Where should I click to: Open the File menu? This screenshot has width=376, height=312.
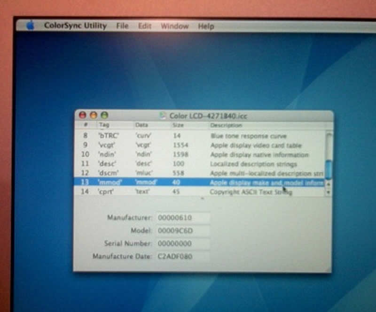122,26
